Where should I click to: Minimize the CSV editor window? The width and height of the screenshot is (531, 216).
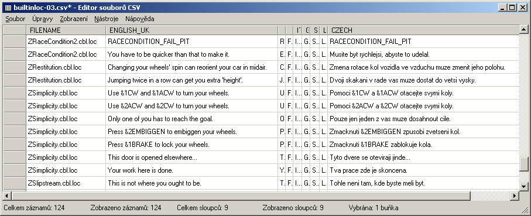click(x=503, y=8)
